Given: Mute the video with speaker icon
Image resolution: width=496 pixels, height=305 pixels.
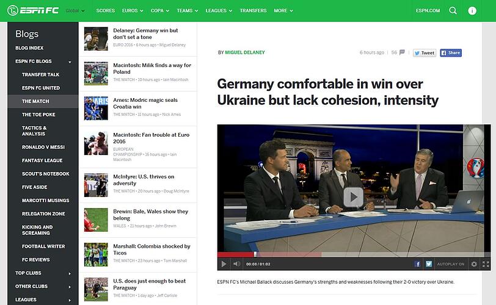Looking at the screenshot, I should click(236, 264).
